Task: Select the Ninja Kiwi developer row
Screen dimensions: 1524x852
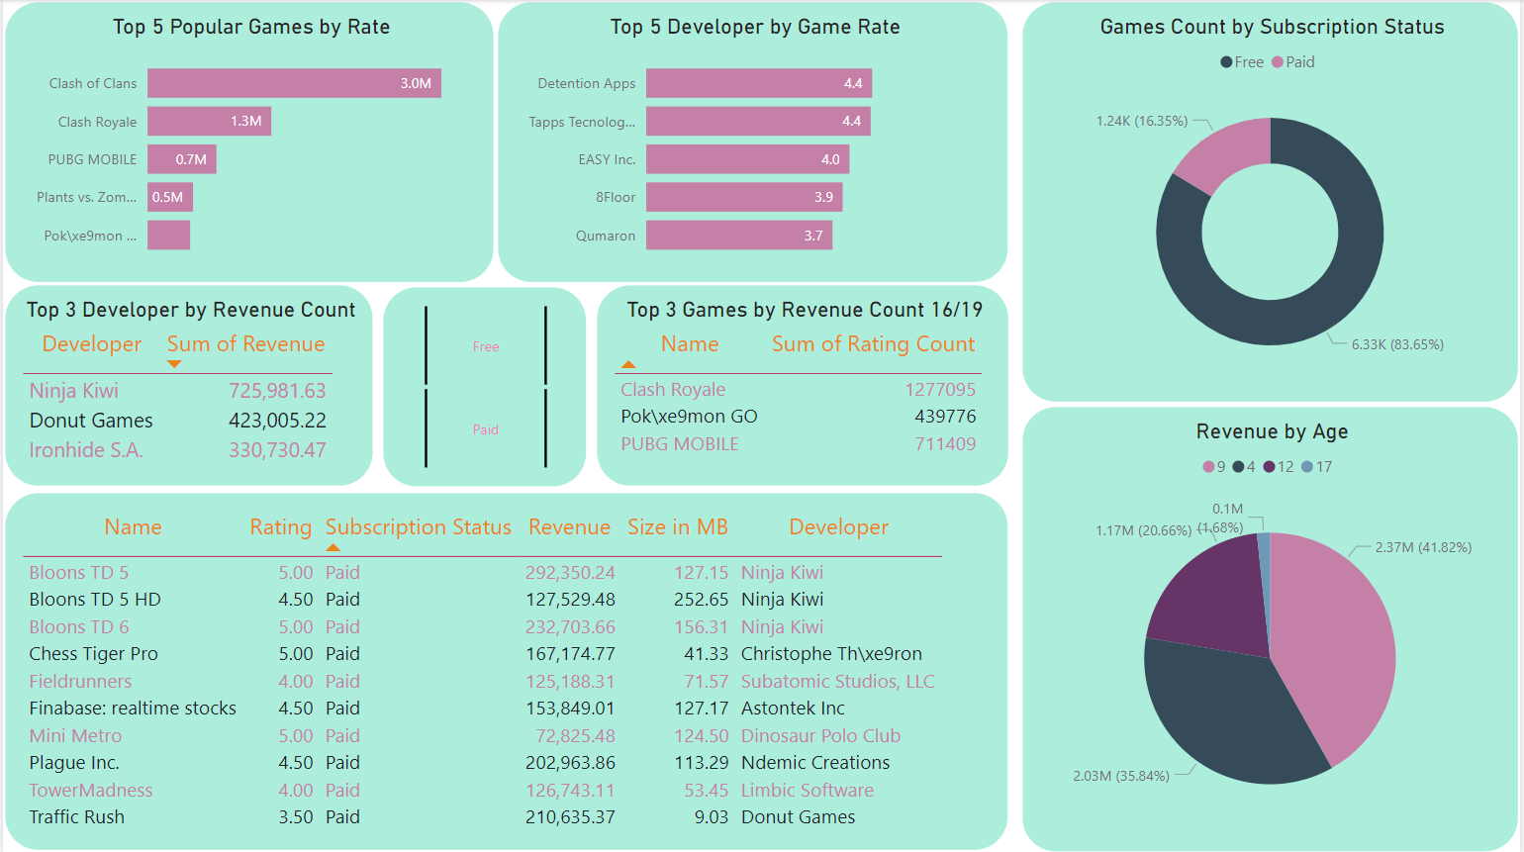Action: coord(74,391)
